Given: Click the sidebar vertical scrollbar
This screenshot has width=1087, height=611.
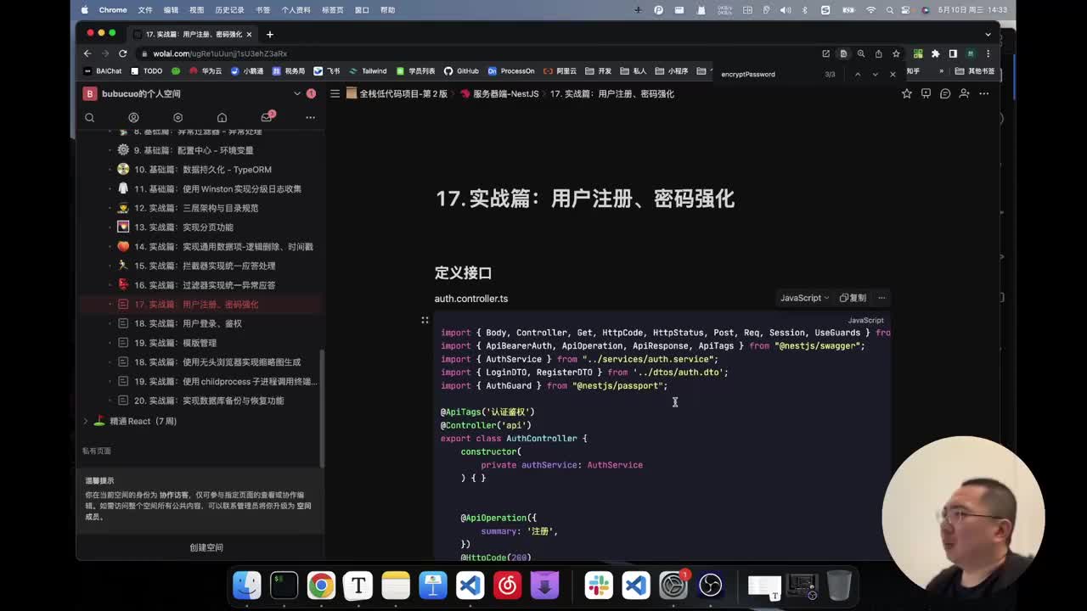Looking at the screenshot, I should 322,407.
